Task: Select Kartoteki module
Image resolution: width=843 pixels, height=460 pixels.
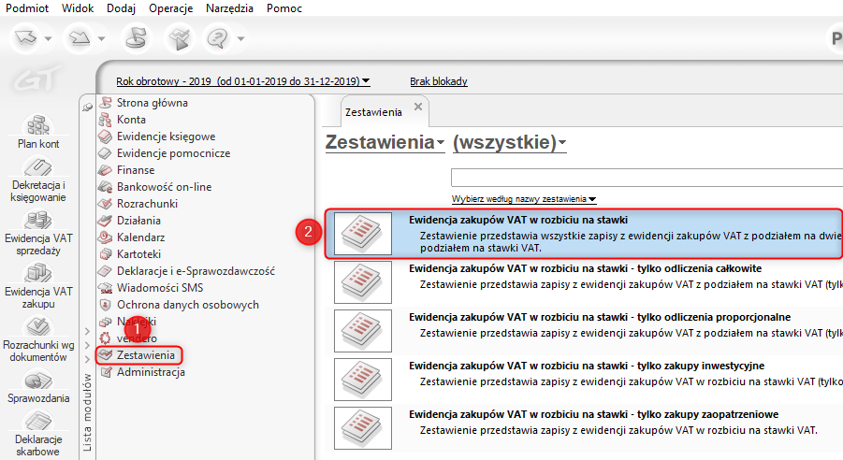Action: 138,254
